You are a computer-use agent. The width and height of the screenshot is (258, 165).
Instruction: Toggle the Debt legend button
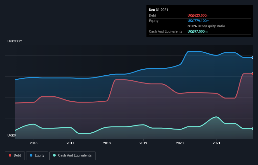(15, 156)
